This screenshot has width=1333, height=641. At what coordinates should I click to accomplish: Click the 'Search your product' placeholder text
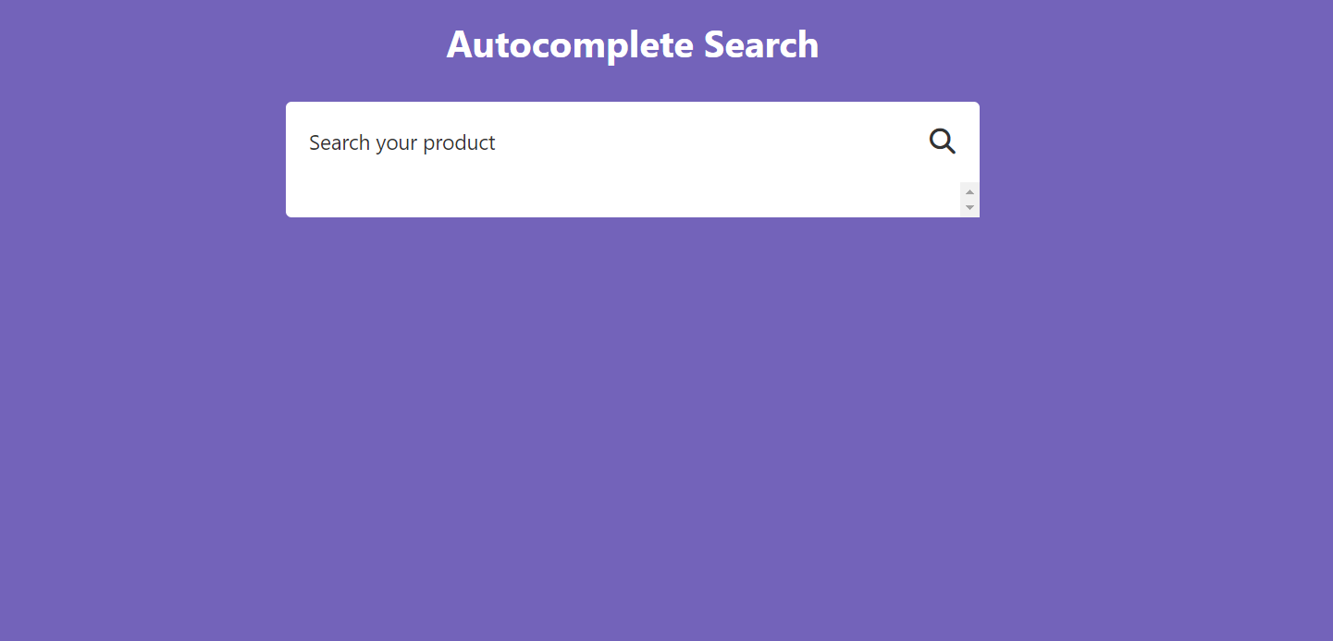[x=402, y=142]
